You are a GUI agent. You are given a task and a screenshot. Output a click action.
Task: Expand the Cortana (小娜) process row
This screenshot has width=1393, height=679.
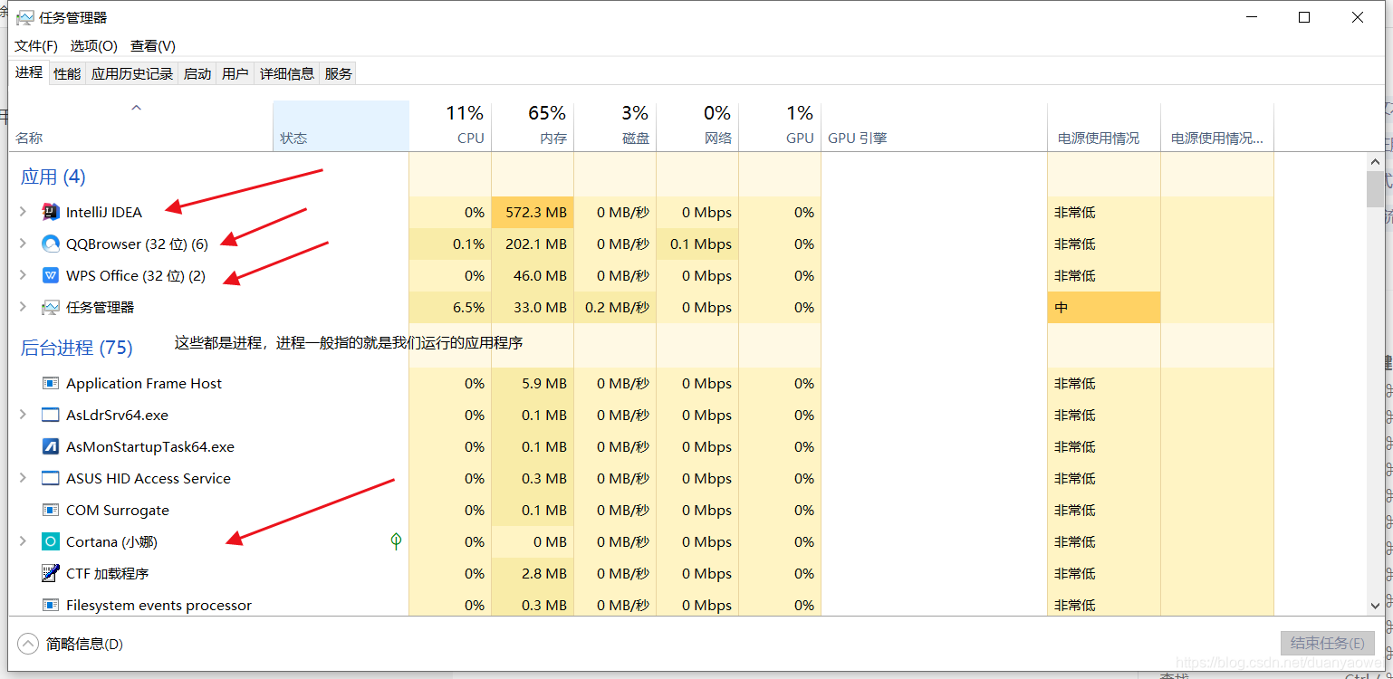pyautogui.click(x=24, y=542)
